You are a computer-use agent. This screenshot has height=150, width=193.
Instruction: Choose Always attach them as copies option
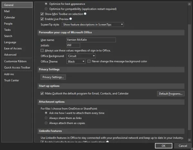pos(46,123)
